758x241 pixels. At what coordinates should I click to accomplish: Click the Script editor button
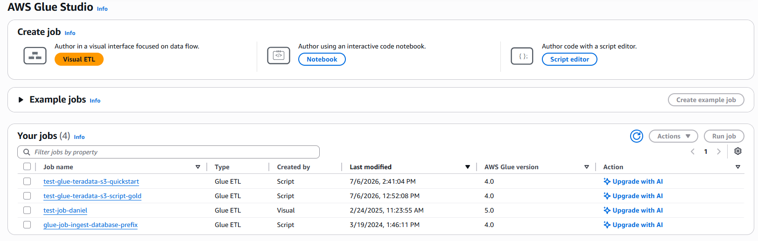click(x=569, y=59)
